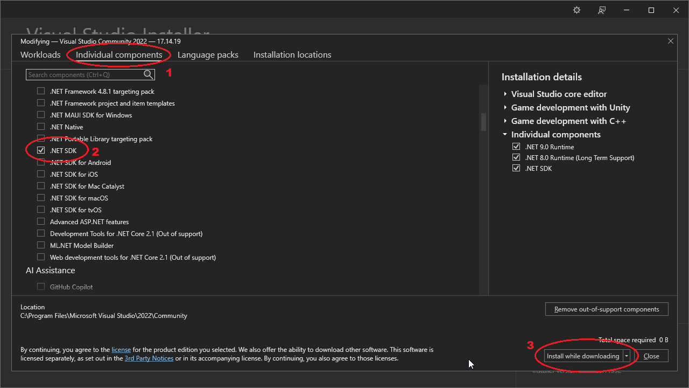Screen dimensions: 689x388
Task: Click Remove out-of-support components button
Action: pos(607,309)
